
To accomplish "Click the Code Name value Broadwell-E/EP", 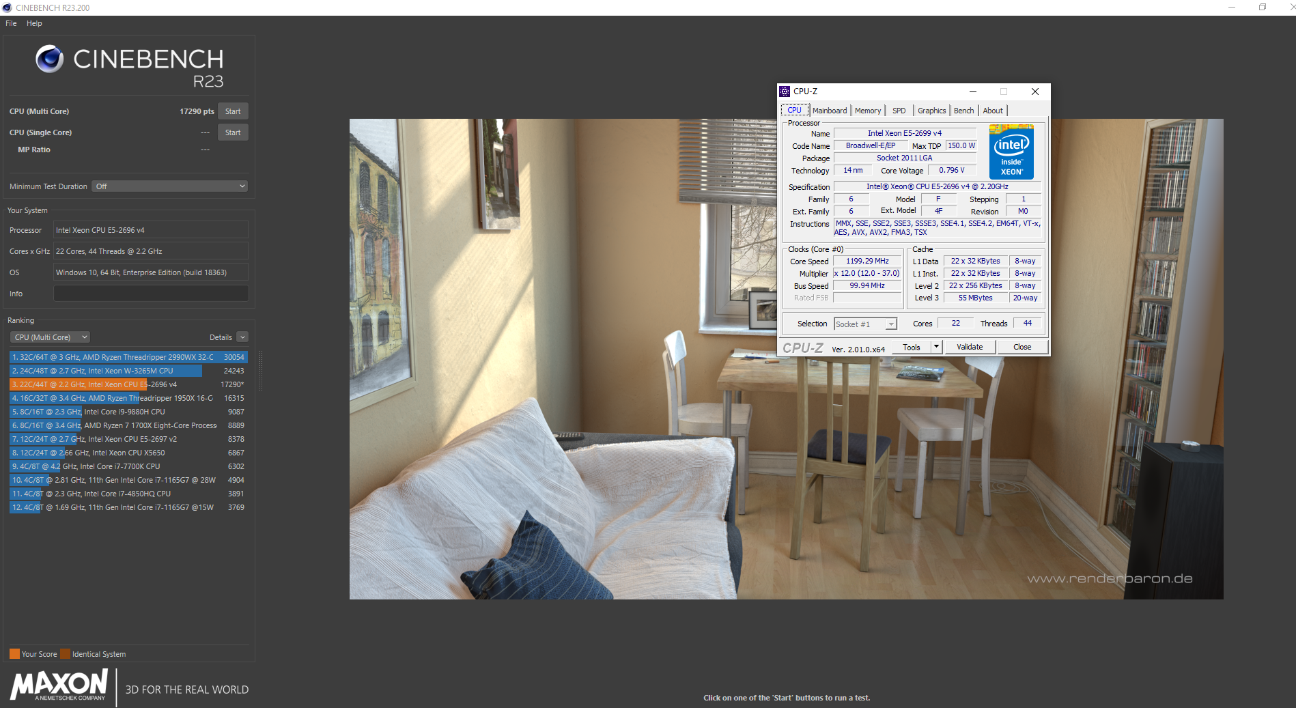I will click(x=871, y=145).
